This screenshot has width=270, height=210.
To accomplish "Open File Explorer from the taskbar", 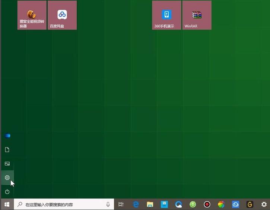I will [x=150, y=204].
